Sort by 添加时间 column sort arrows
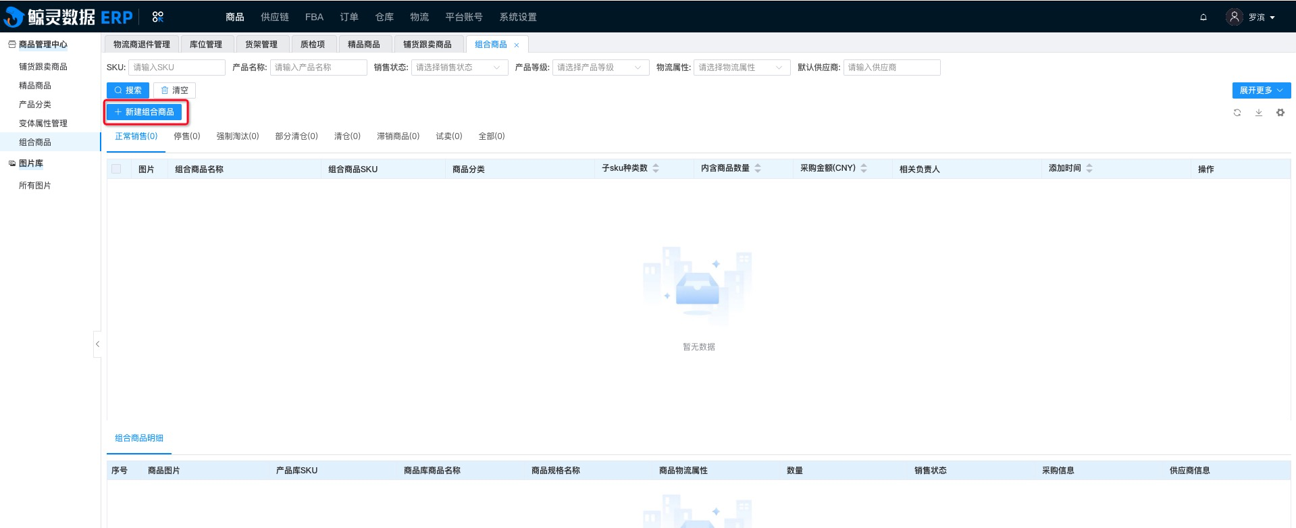Viewport: 1296px width, 528px height. [x=1089, y=168]
